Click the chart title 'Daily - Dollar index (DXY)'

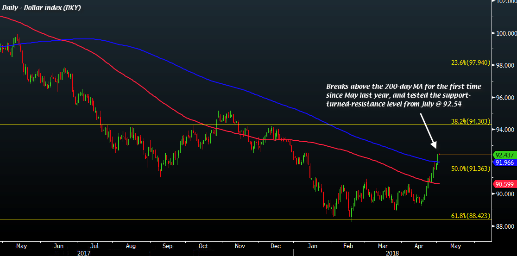pos(41,8)
